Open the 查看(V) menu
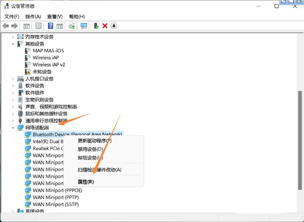 54,16
